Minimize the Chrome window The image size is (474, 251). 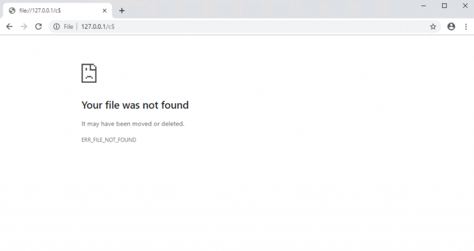pyautogui.click(x=423, y=6)
